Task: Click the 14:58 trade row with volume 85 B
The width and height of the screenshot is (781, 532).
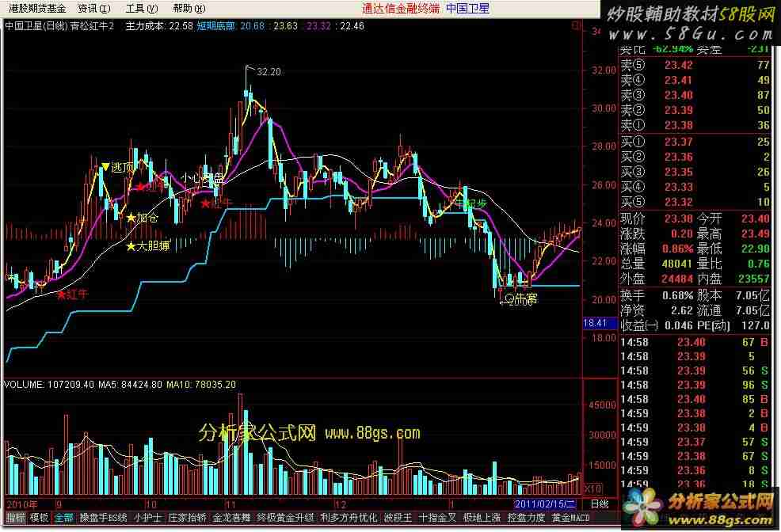Action: pyautogui.click(x=695, y=399)
